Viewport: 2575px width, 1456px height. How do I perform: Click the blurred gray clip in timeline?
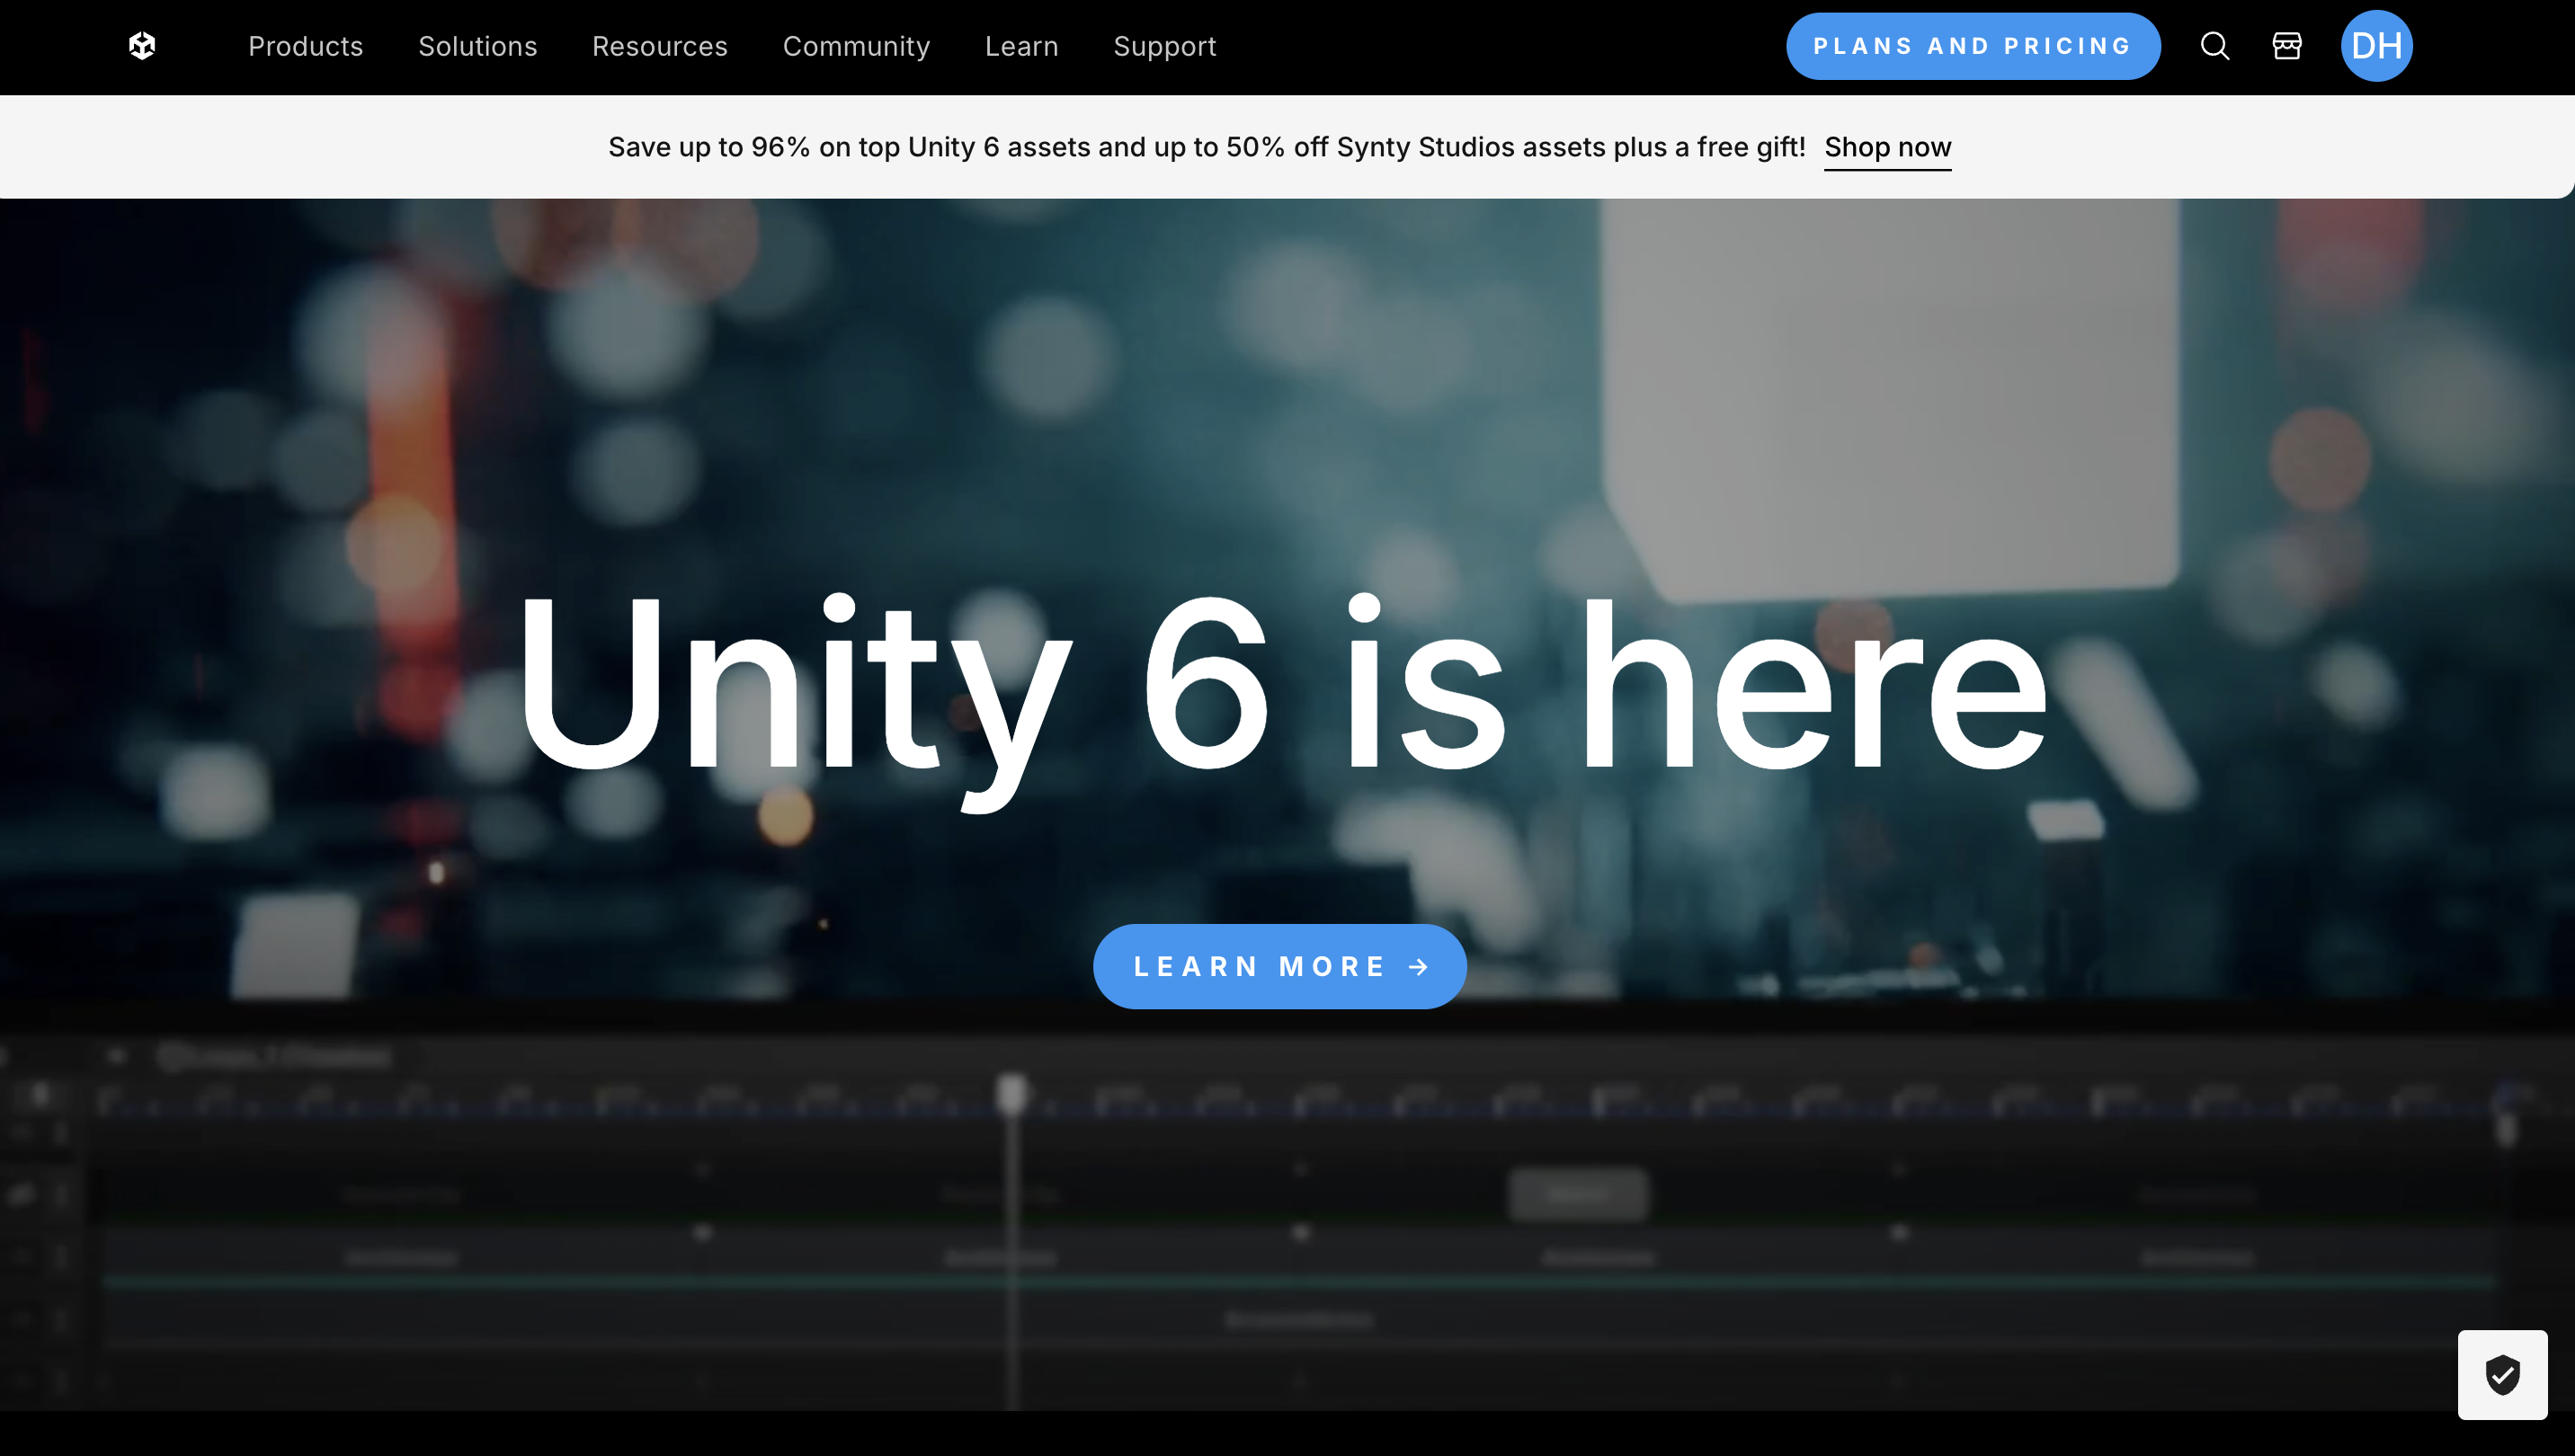click(x=1577, y=1194)
